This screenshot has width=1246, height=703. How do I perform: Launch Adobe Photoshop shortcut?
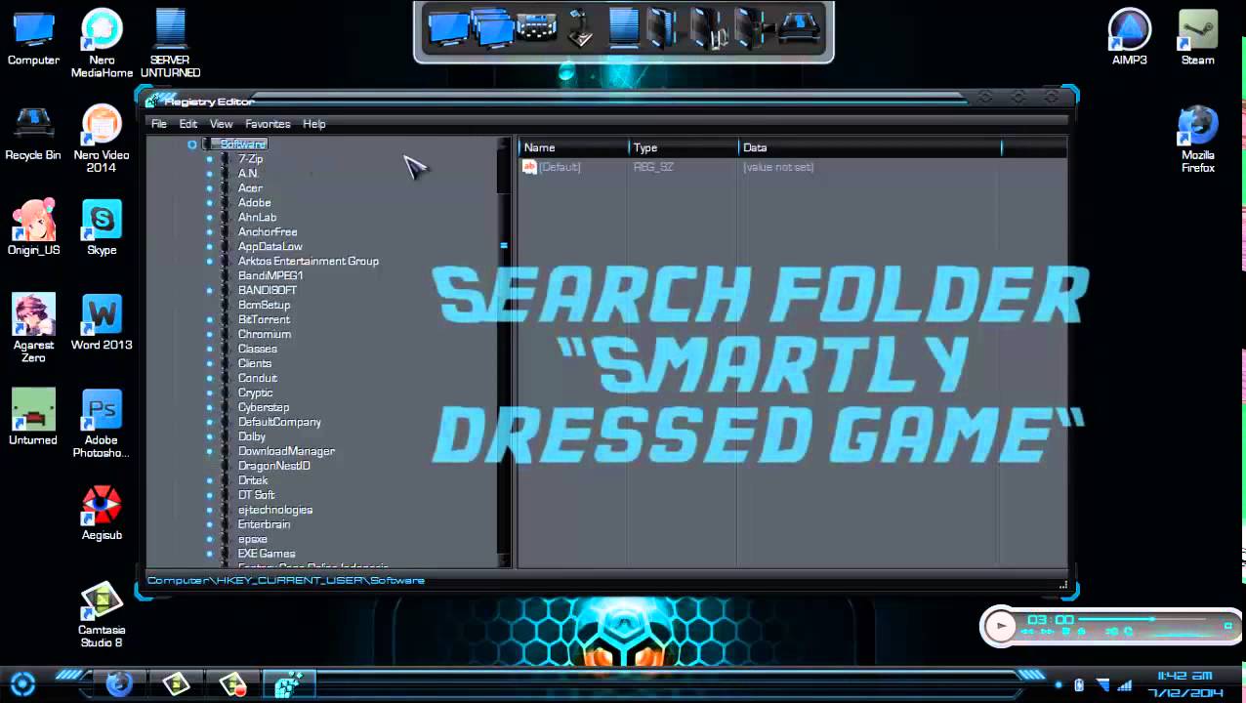[102, 423]
